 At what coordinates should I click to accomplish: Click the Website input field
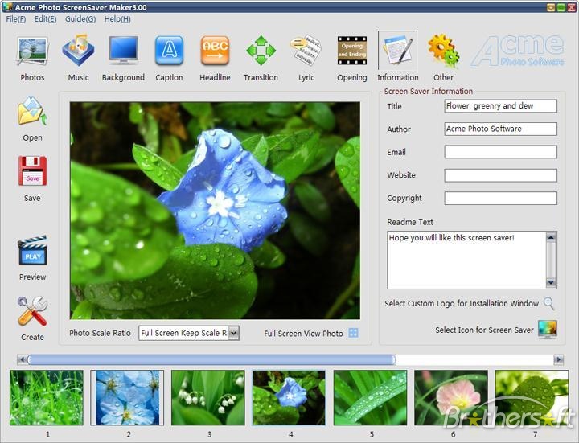tap(501, 175)
